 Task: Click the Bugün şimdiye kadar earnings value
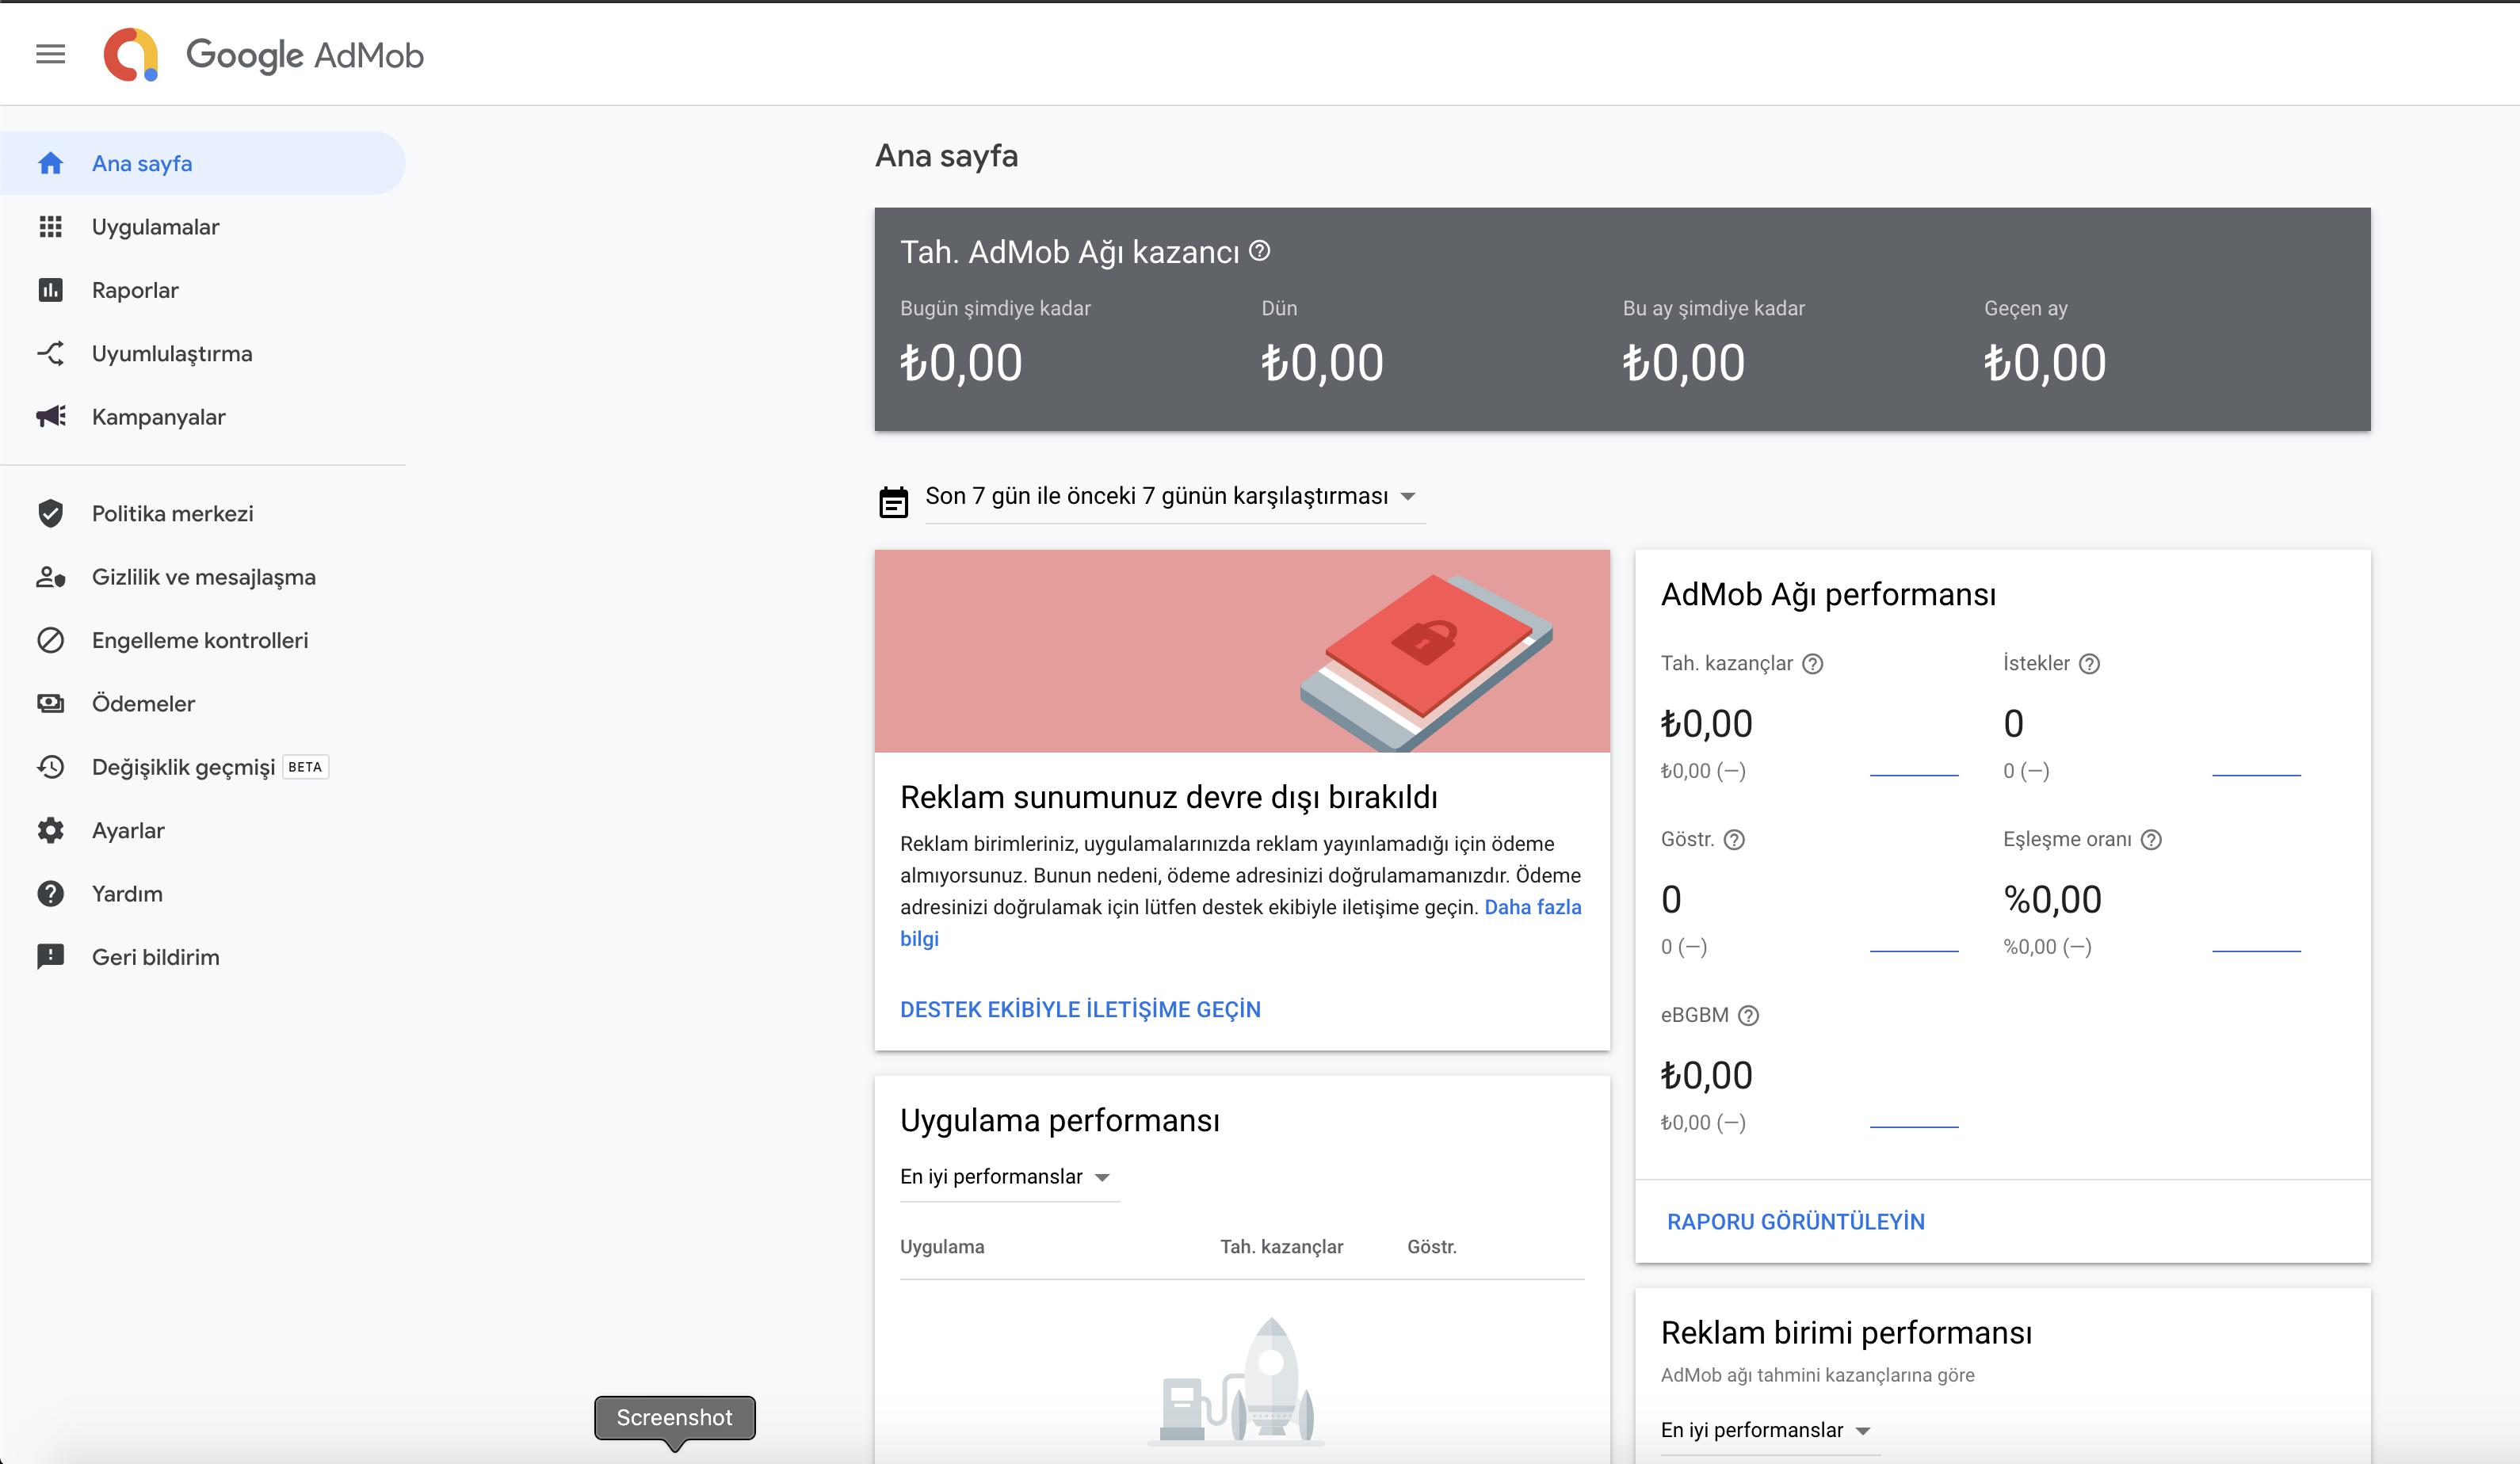pyautogui.click(x=961, y=362)
